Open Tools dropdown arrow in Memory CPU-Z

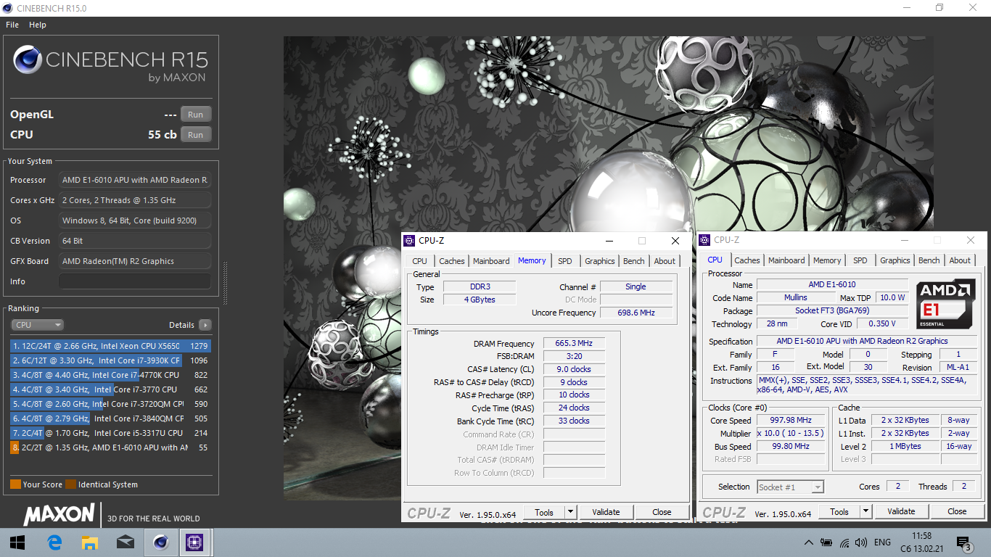[571, 512]
